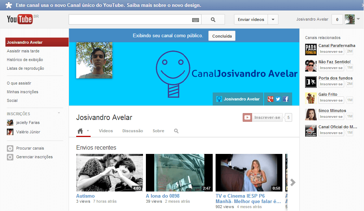The height and width of the screenshot is (211, 364).
Task: Switch to the Sobre tab
Action: tap(158, 131)
